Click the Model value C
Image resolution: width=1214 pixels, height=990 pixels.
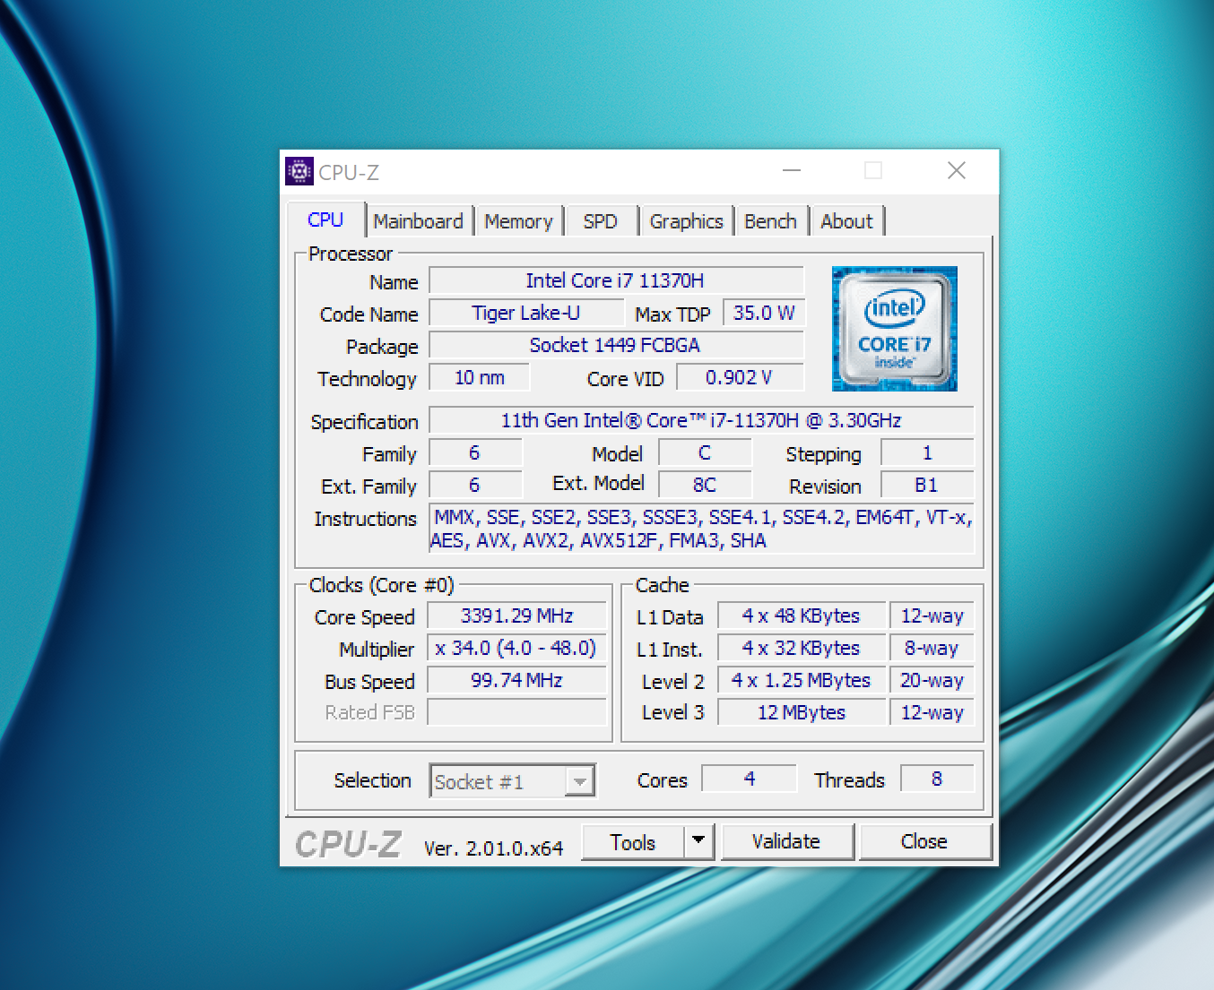click(x=705, y=452)
